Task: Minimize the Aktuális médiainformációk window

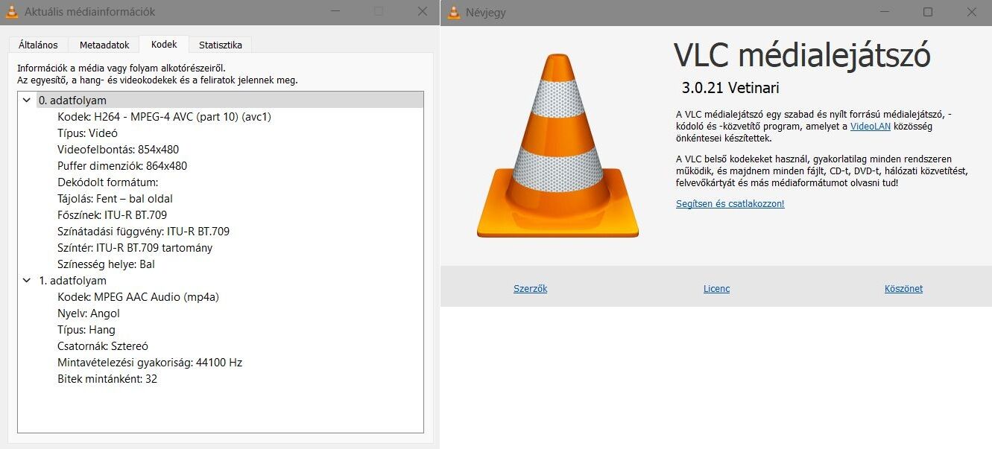Action: click(x=335, y=12)
